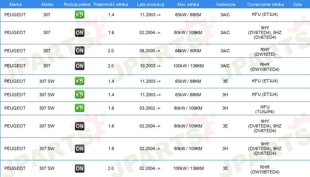310x177 pixels.
Task: Click the ON diesel icon in the 307 SW 2.0 row
Action: 79,168
